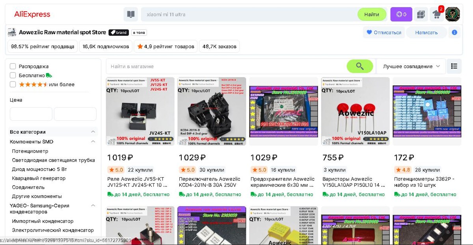Open the shopping cart with badge
This screenshot has width=473, height=245.
coord(437,14)
